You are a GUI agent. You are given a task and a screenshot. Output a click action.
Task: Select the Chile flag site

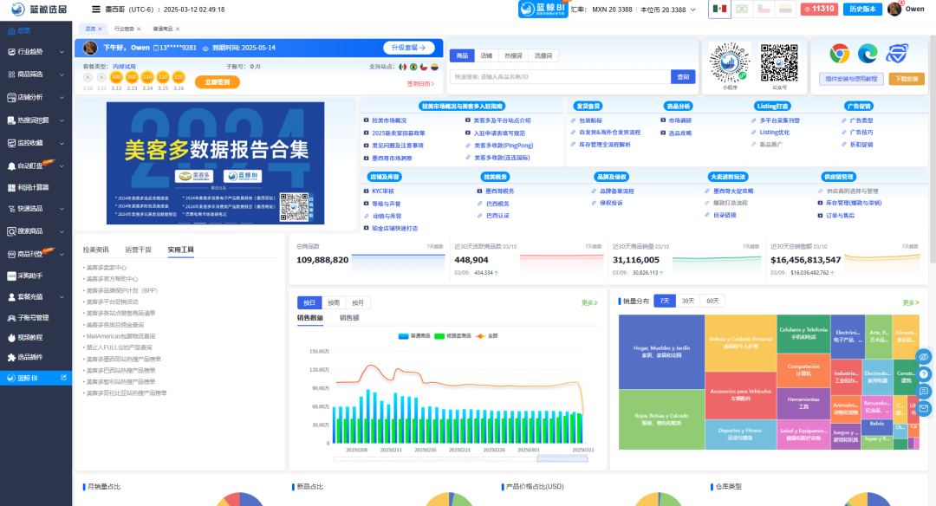pos(764,9)
